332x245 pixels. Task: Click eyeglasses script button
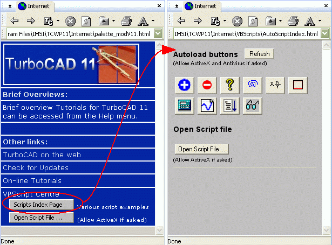(x=253, y=106)
